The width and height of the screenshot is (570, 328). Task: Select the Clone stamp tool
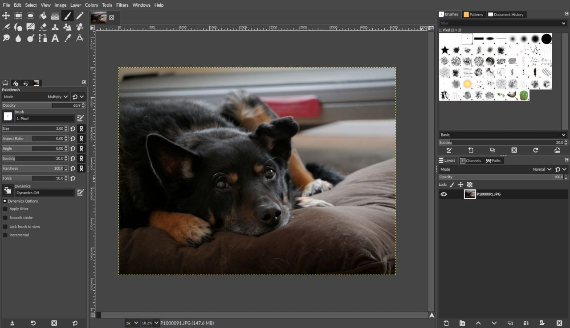click(x=55, y=27)
